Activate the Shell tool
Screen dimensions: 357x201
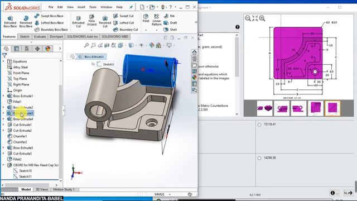(170, 30)
